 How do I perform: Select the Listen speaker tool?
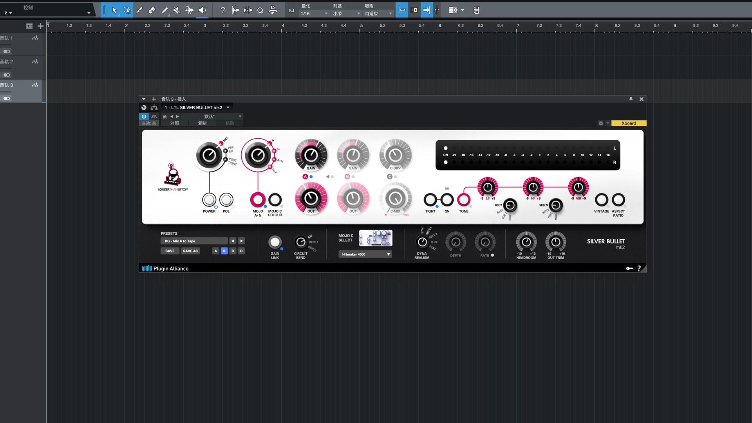pyautogui.click(x=202, y=10)
